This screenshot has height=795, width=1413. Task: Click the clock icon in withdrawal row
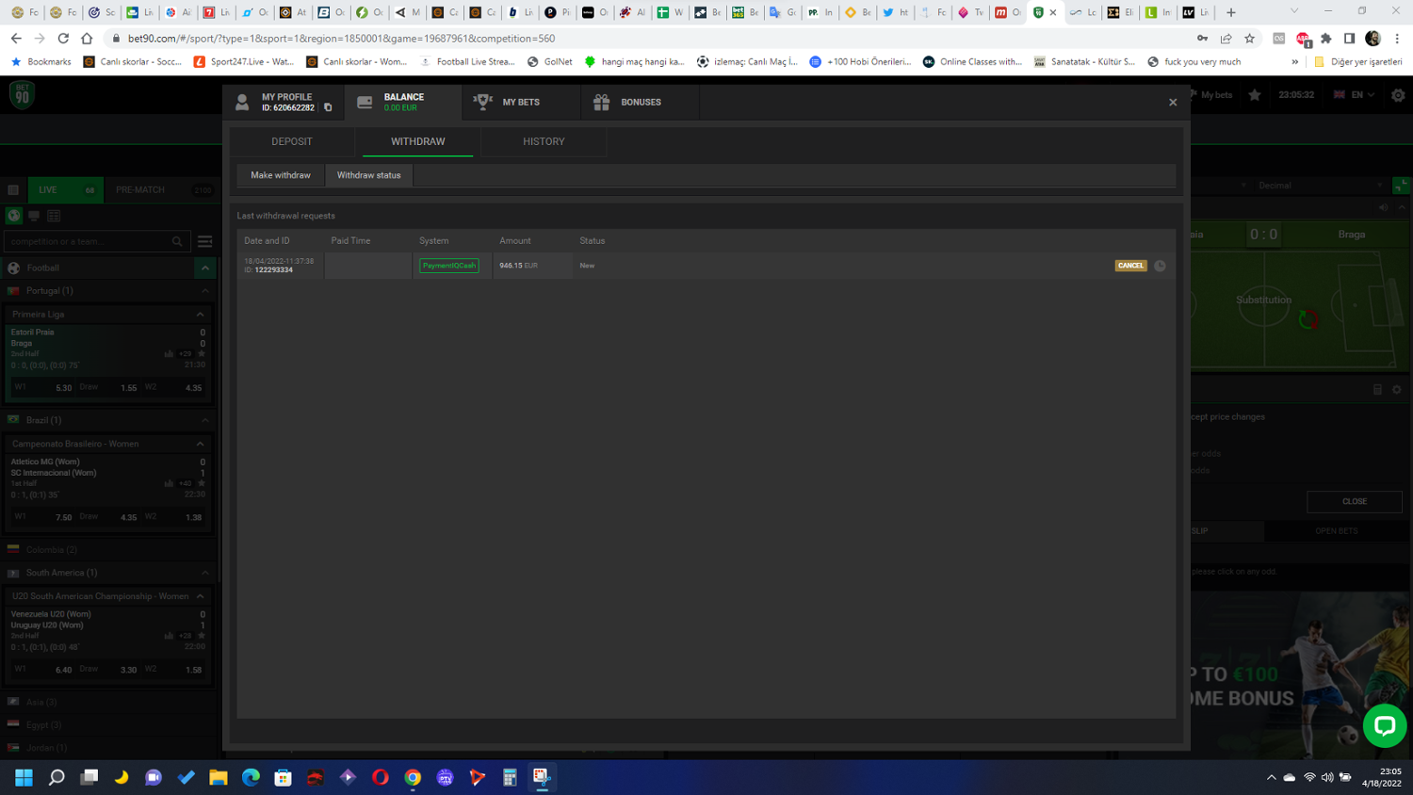pos(1160,266)
